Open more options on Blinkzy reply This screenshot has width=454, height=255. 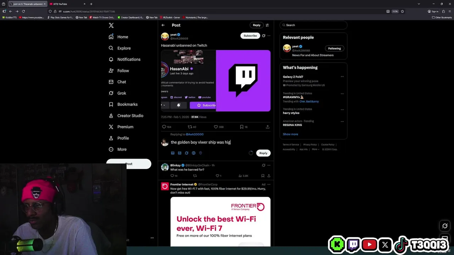click(269, 165)
